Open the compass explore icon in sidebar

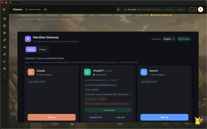tap(4, 19)
